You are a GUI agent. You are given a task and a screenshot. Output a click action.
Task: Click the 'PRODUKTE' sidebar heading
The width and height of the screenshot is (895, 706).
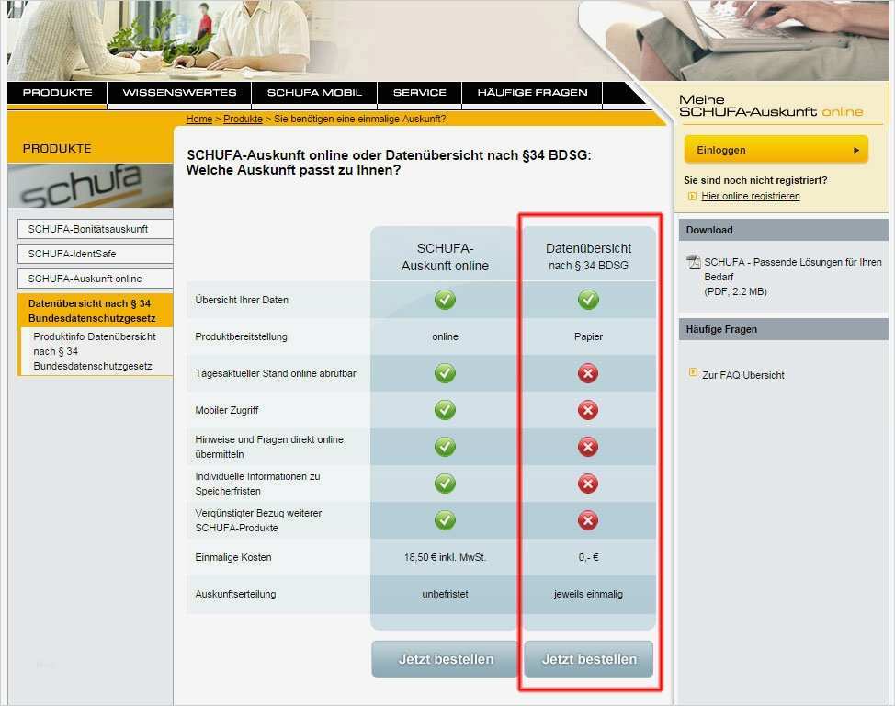pyautogui.click(x=57, y=149)
